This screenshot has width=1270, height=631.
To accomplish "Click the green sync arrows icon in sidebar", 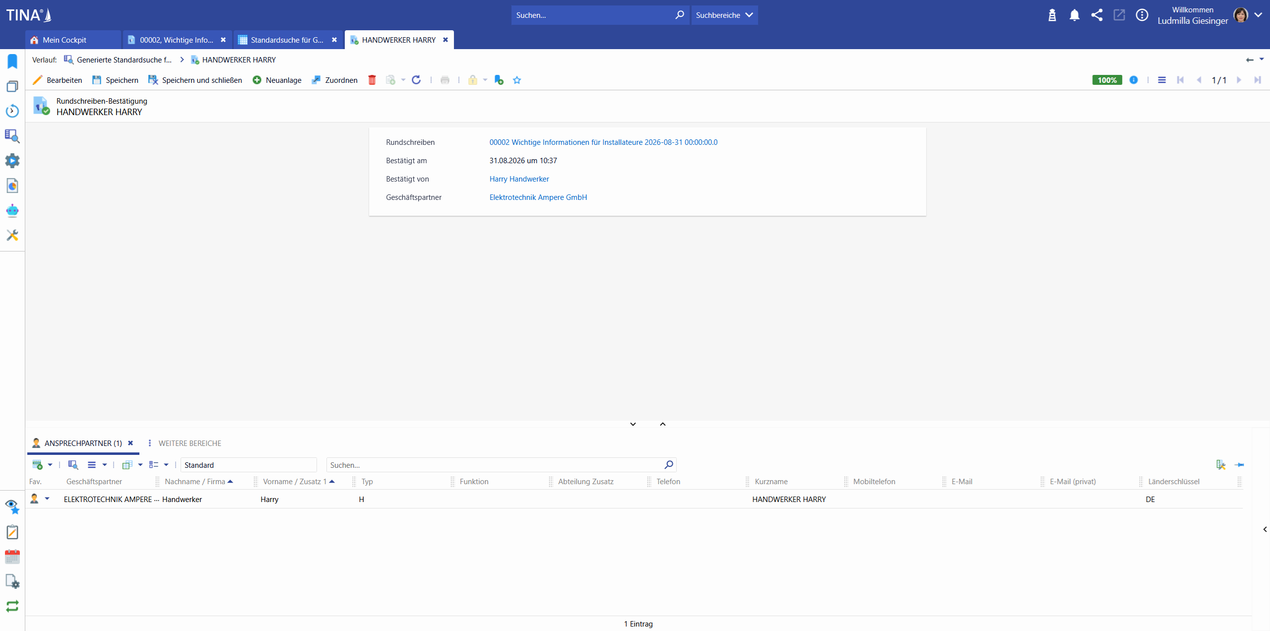I will [12, 606].
